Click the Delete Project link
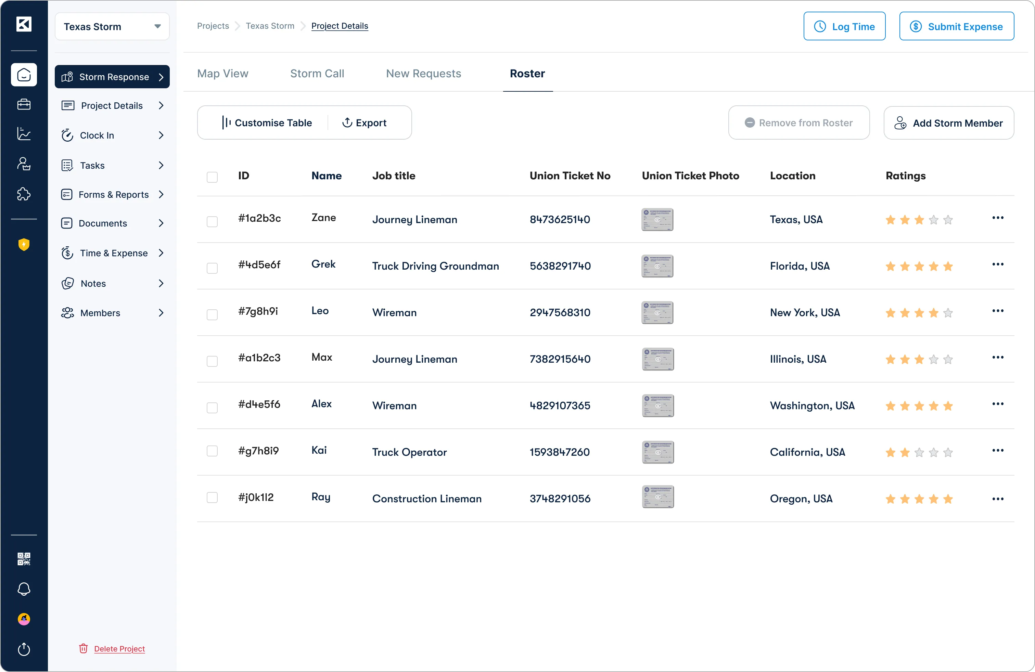1035x672 pixels. tap(119, 648)
